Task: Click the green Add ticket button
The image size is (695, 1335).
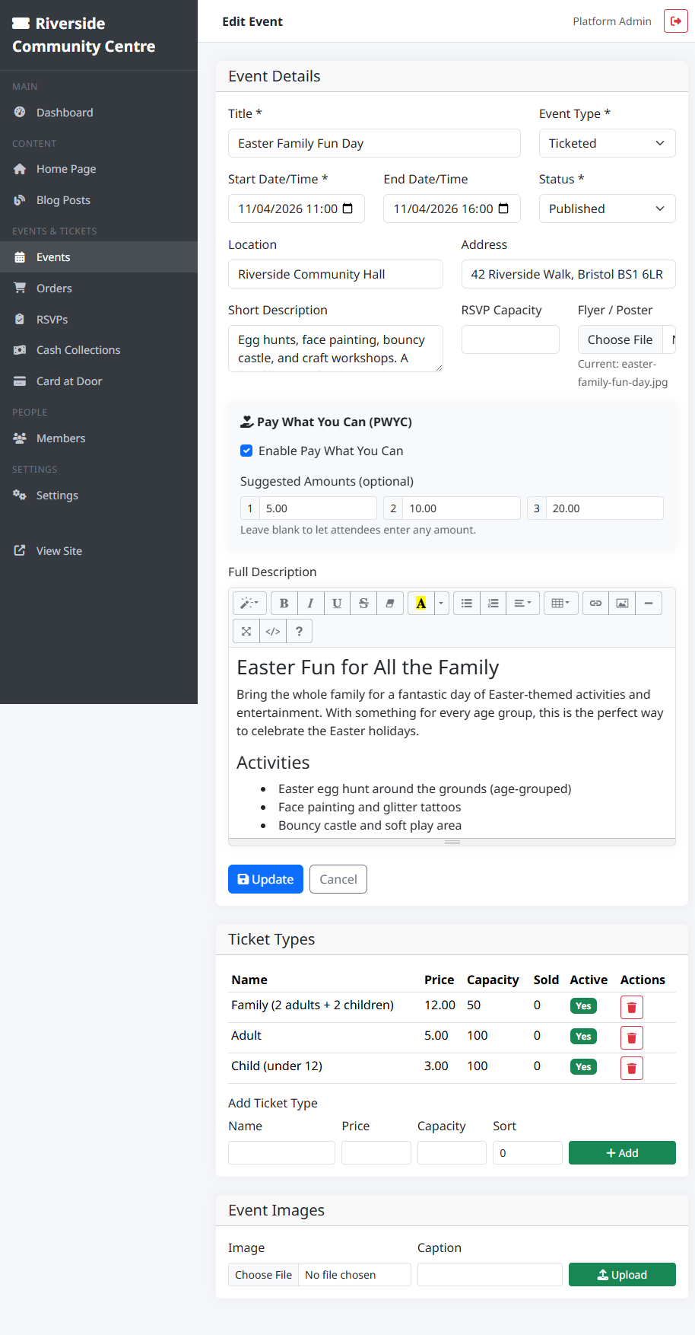Action: tap(622, 1153)
